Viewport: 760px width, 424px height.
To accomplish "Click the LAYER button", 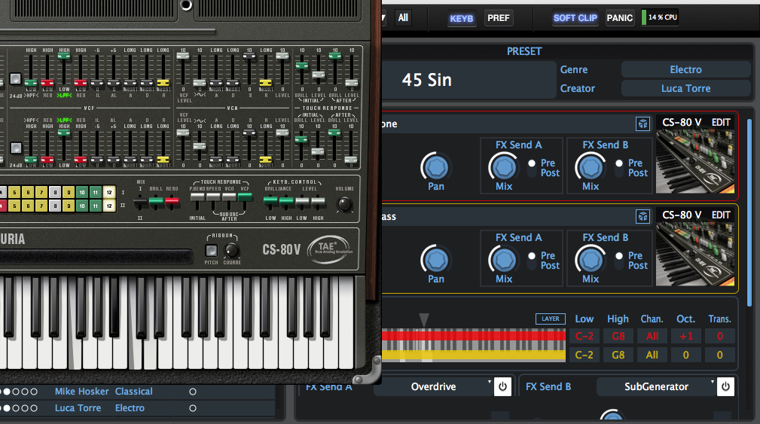I will [x=550, y=319].
